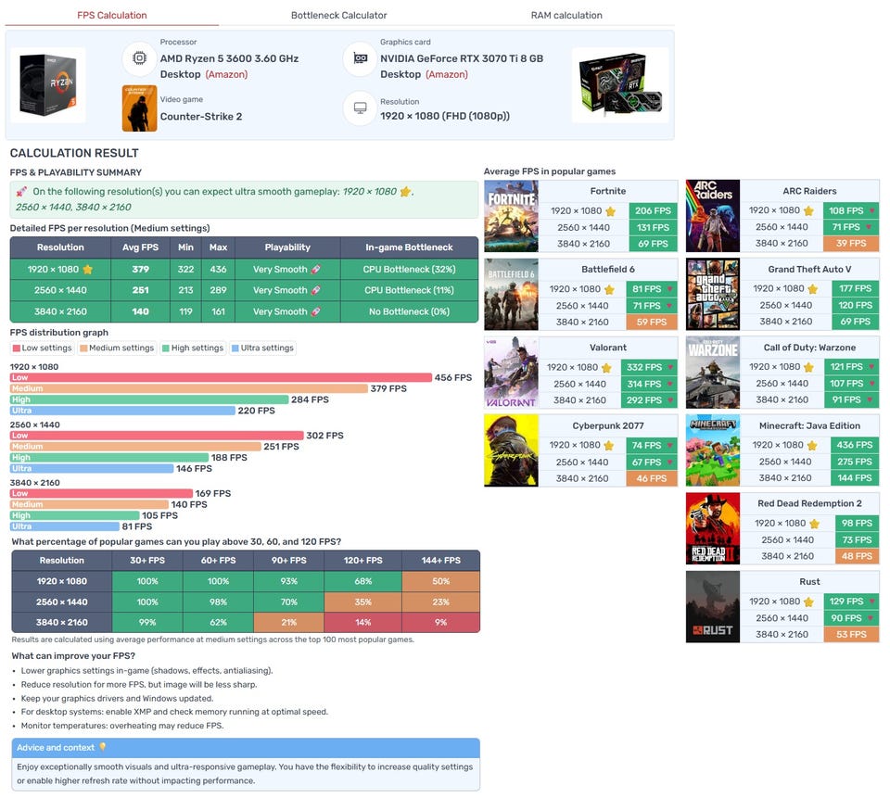The width and height of the screenshot is (890, 798).
Task: Click the Grand Theft Auto V thumbnail
Action: [713, 295]
